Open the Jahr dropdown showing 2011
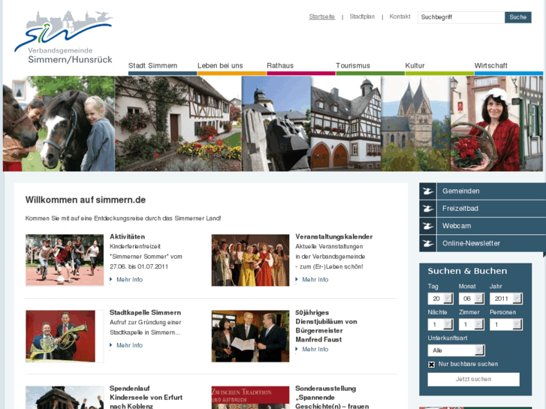Image resolution: width=546 pixels, height=409 pixels. coord(506,299)
